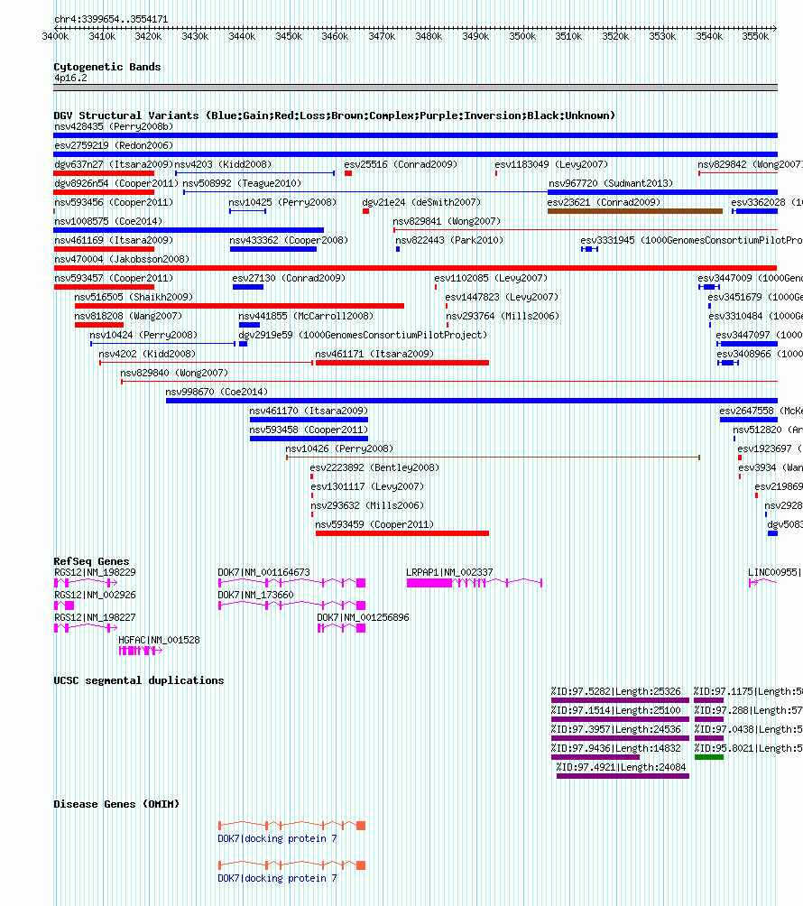
Task: Click nsv433362 (Cooper2008) variant label
Action: (x=289, y=240)
